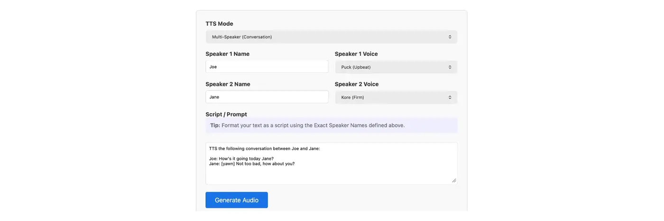Focus the Speaker 1 Name field containing Joe
The height and width of the screenshot is (221, 664).
(267, 67)
